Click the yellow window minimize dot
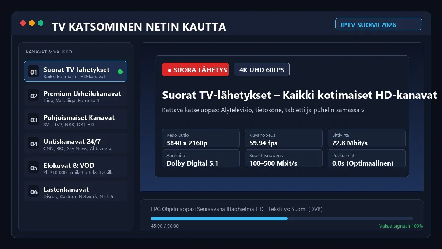The height and width of the screenshot is (249, 442). click(x=32, y=23)
